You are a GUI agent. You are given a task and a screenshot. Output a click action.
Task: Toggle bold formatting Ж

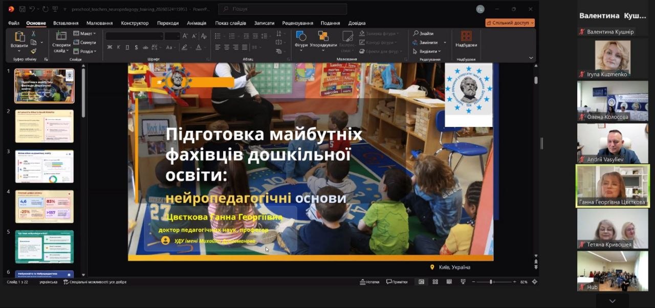pos(110,47)
